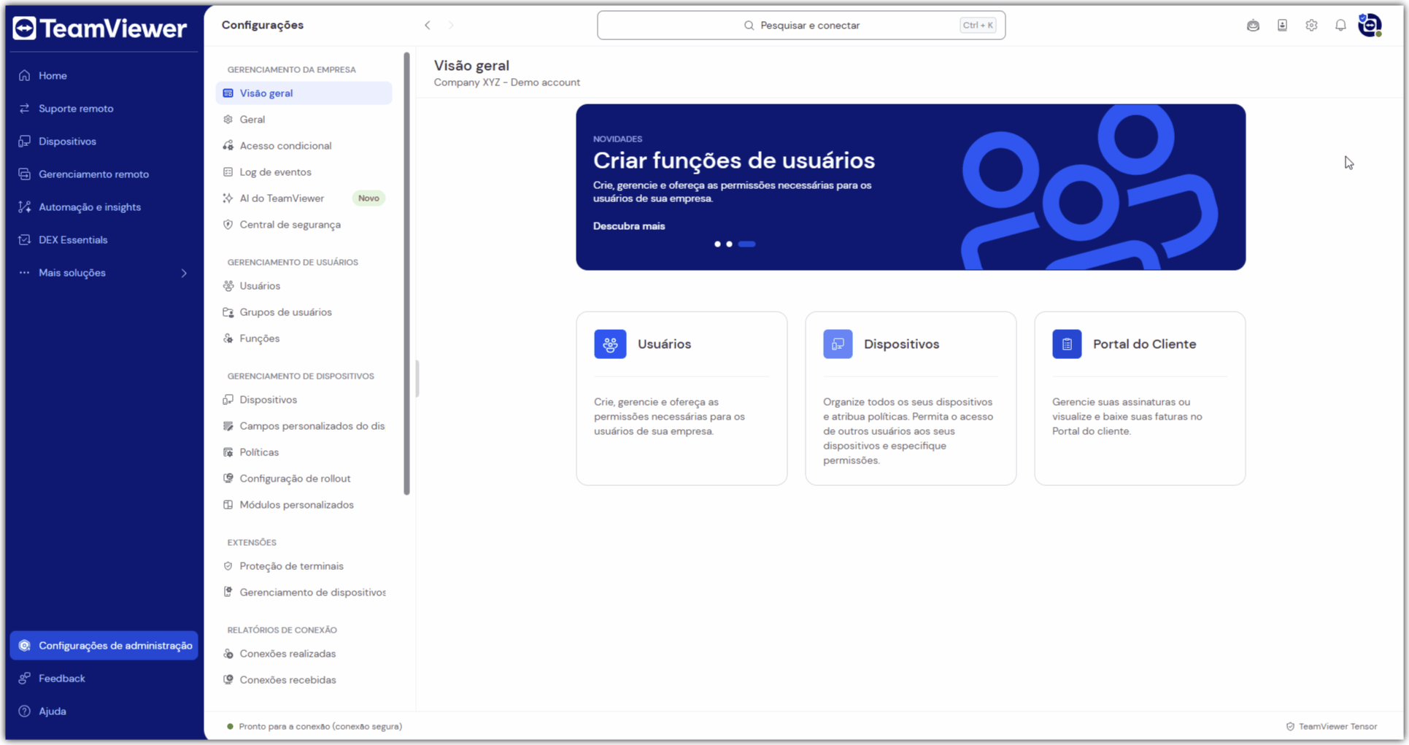This screenshot has height=745, width=1409.
Task: Click the sidebar panel resize handle
Action: tap(417, 379)
